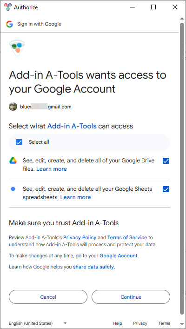Click the Google G logo

pos(9,24)
